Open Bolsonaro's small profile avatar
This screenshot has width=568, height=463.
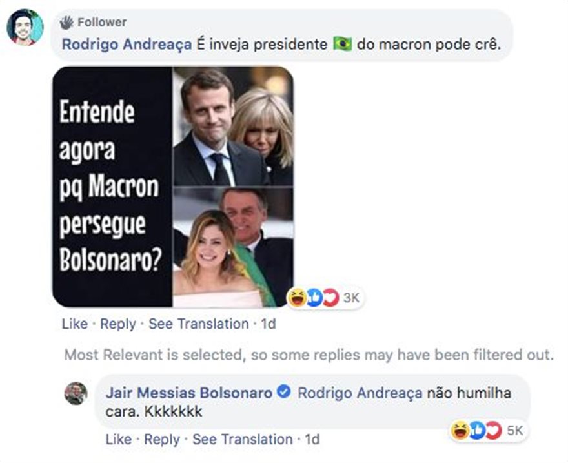(x=76, y=393)
